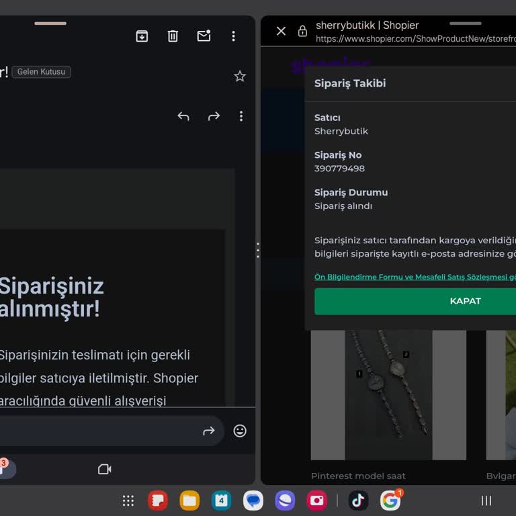Tap the Shopier URL address text
516x516 pixels.
[x=416, y=39]
